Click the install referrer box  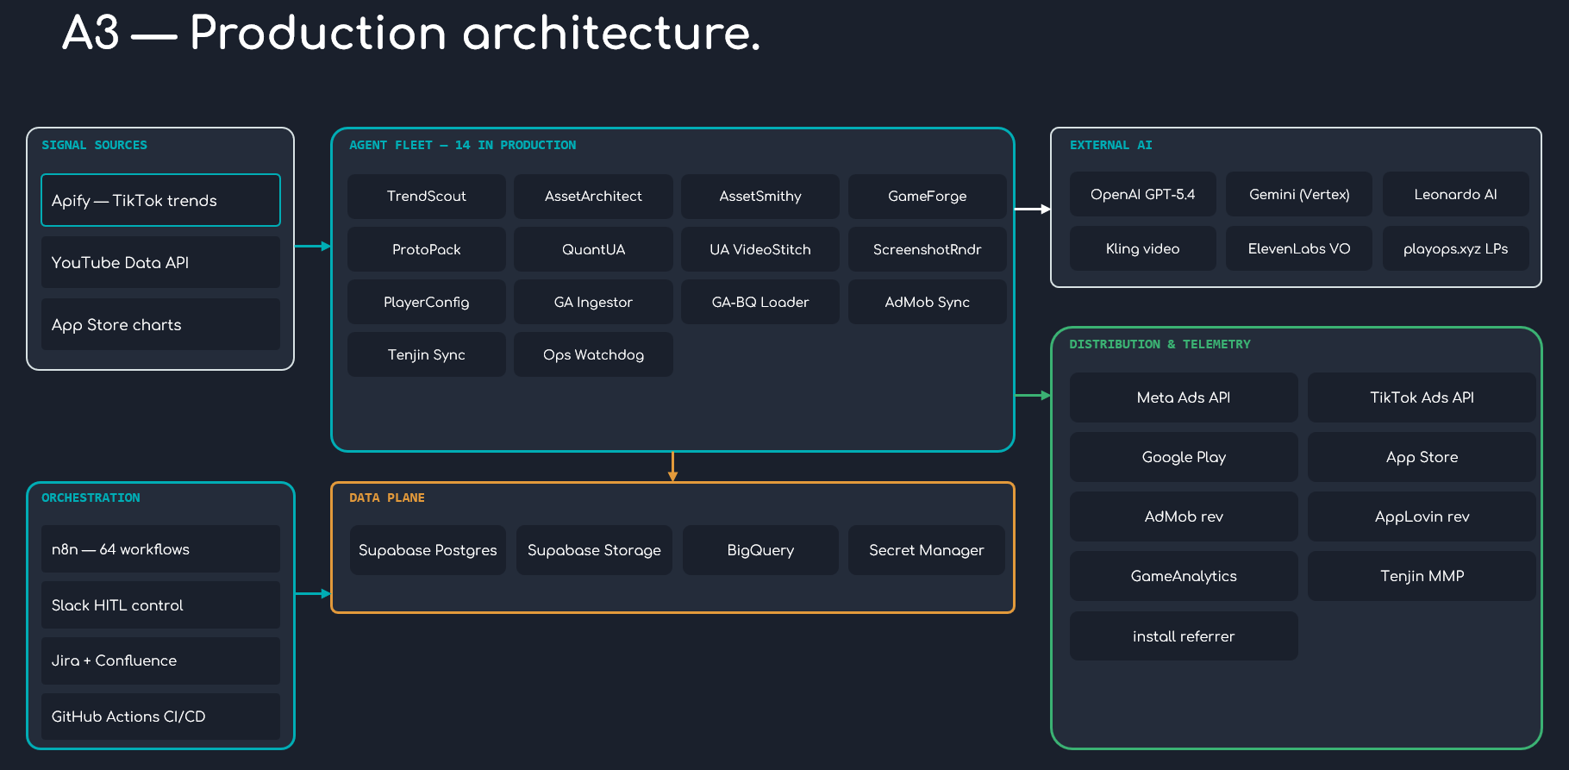pyautogui.click(x=1184, y=636)
